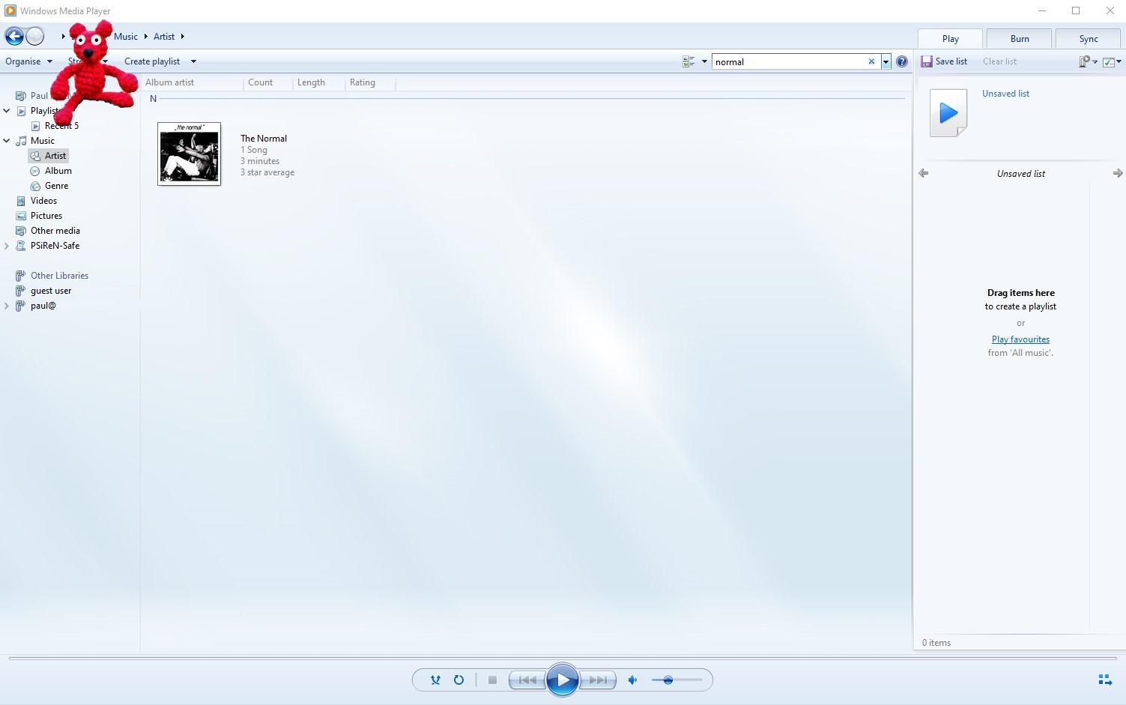Screen dimensions: 1126x705
Task: Open Other media in sidebar
Action: [48, 231]
